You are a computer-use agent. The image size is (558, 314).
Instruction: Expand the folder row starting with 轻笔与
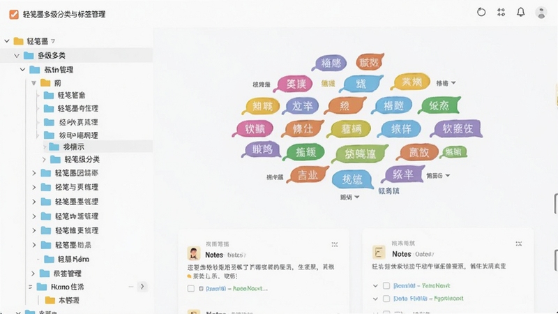click(x=34, y=187)
